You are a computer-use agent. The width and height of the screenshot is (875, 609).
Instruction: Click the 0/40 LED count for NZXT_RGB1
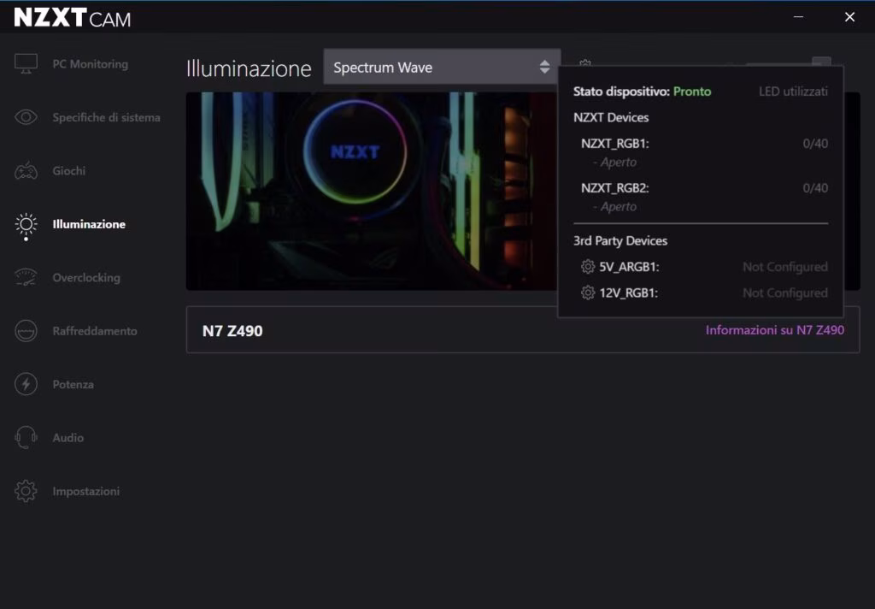814,144
